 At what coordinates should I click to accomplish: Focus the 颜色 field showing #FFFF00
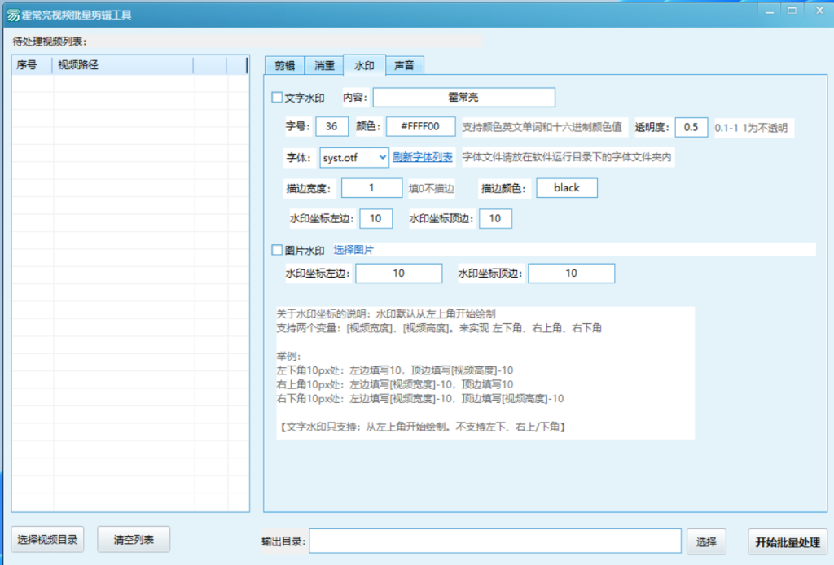(x=420, y=127)
